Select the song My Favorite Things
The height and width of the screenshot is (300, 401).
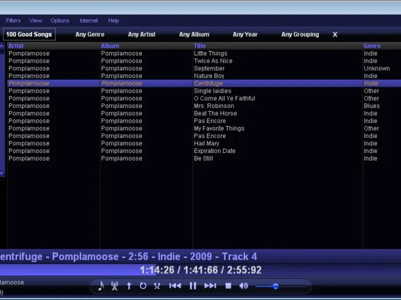pyautogui.click(x=219, y=128)
